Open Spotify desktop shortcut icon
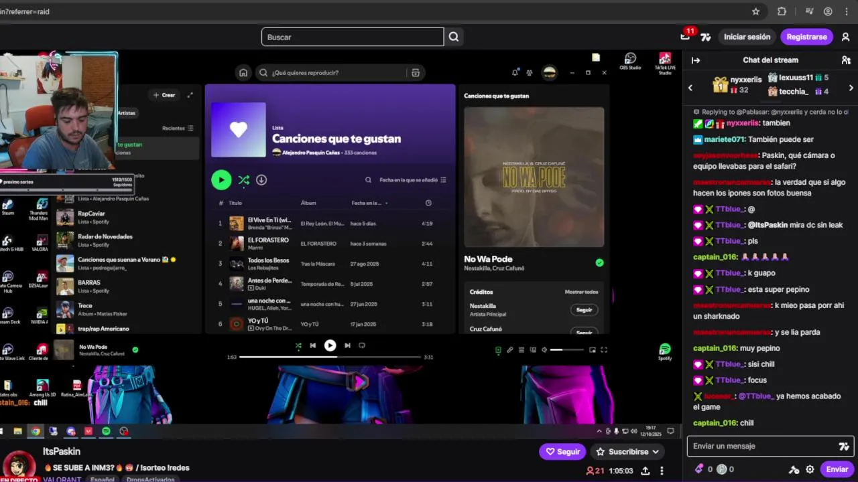Screen dimensions: 858x482 point(665,352)
